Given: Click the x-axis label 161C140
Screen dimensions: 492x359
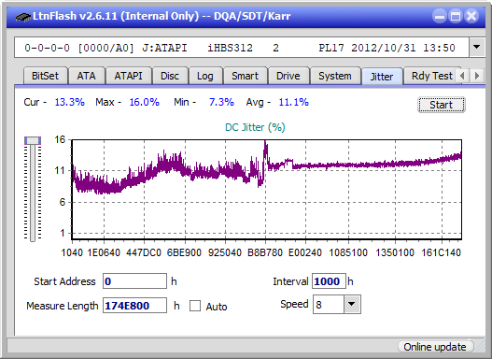Looking at the screenshot, I should click(442, 252).
